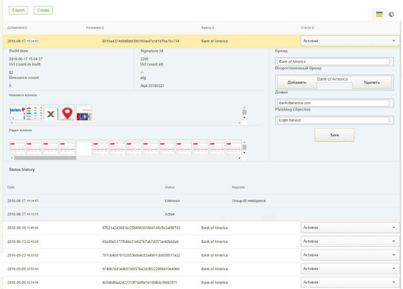
Task: Click the Group-IB Intelligence reporter entry
Action: [249, 201]
